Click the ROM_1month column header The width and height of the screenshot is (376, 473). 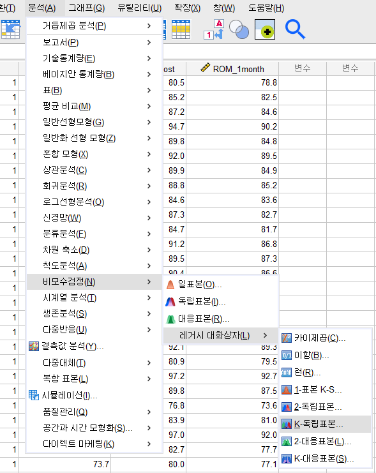pyautogui.click(x=232, y=69)
